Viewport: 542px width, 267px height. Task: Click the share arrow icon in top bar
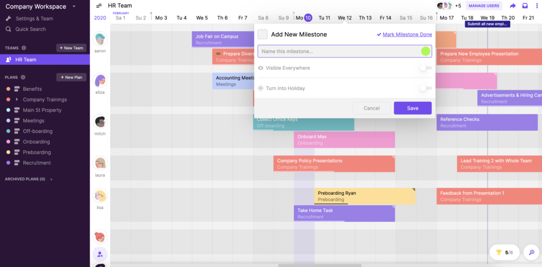pyautogui.click(x=512, y=6)
